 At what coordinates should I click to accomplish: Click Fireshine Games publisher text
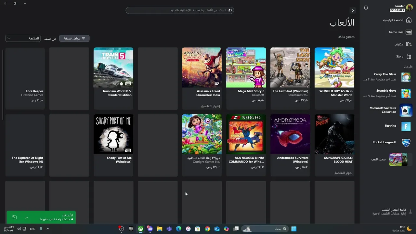[x=32, y=95]
